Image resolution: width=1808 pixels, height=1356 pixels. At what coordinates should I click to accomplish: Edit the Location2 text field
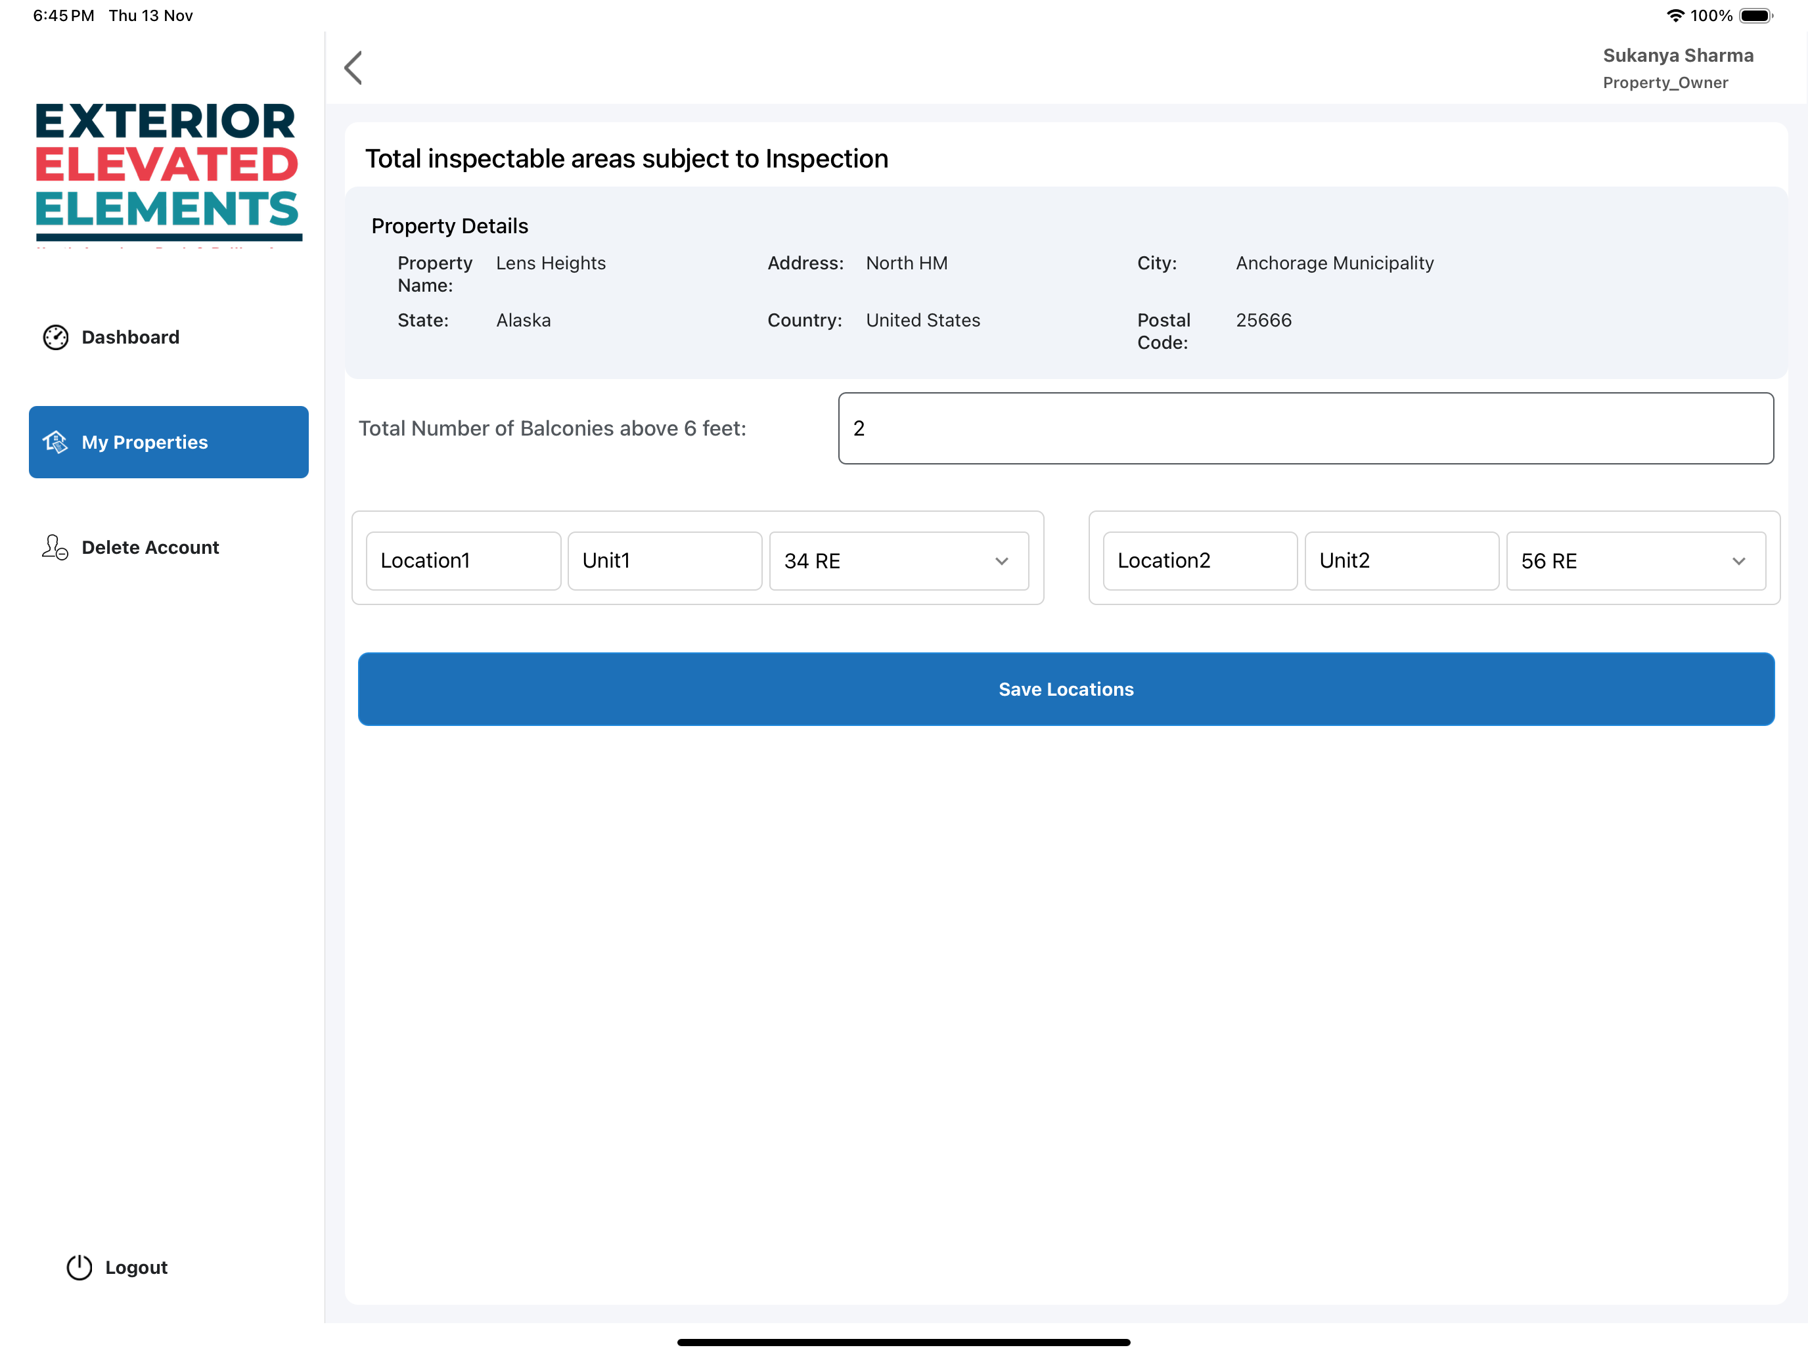coord(1200,560)
